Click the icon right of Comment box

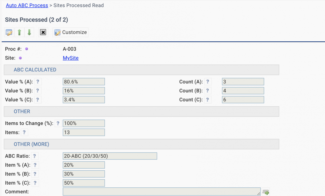(266, 192)
